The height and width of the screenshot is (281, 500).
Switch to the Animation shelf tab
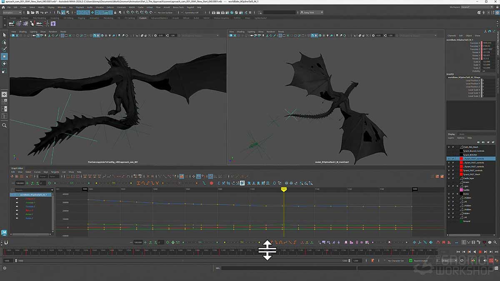click(x=94, y=18)
